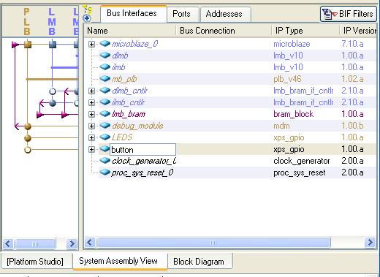Click the bram_block IP type cell
The width and height of the screenshot is (380, 277).
coord(293,114)
